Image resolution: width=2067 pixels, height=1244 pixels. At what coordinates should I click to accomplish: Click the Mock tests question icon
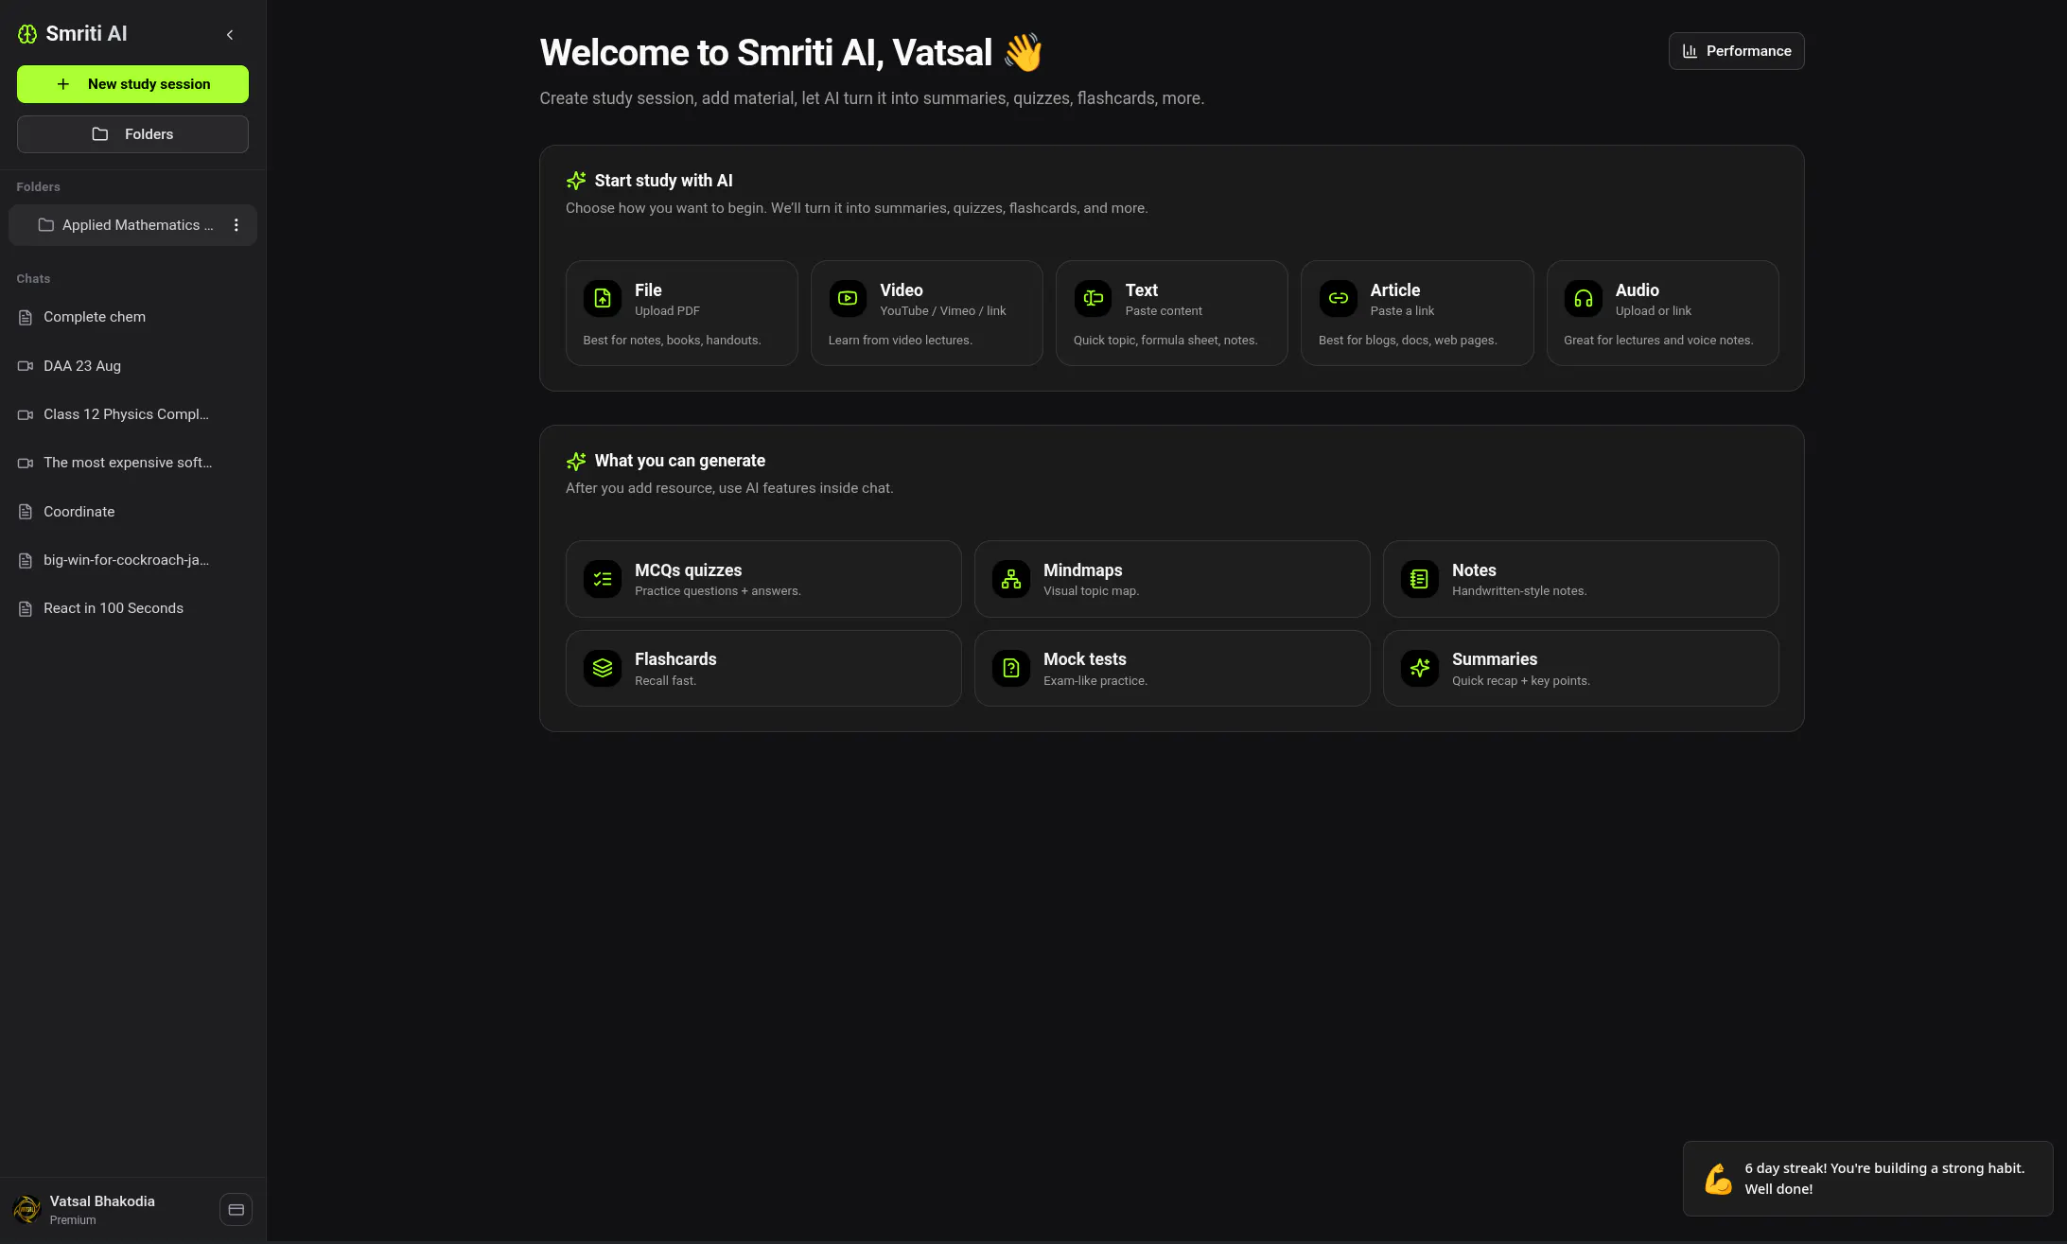(x=1011, y=669)
